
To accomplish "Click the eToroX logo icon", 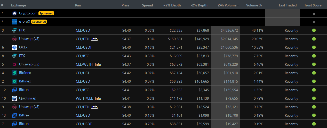I will 14,22.
